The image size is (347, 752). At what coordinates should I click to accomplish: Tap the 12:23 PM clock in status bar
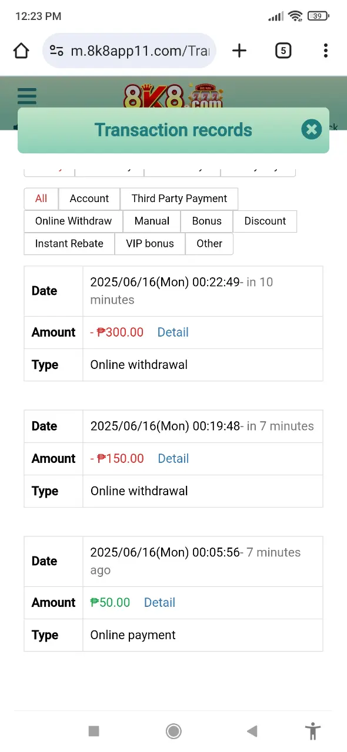coord(38,16)
